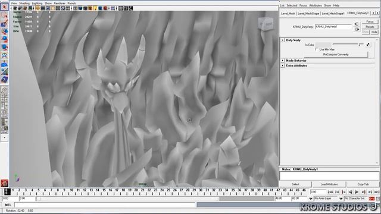Click the view cube in viewport corner
This screenshot has height=214, width=381.
tap(266, 24)
